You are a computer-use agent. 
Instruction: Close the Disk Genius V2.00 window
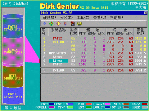pyautogui.click(x=146, y=13)
